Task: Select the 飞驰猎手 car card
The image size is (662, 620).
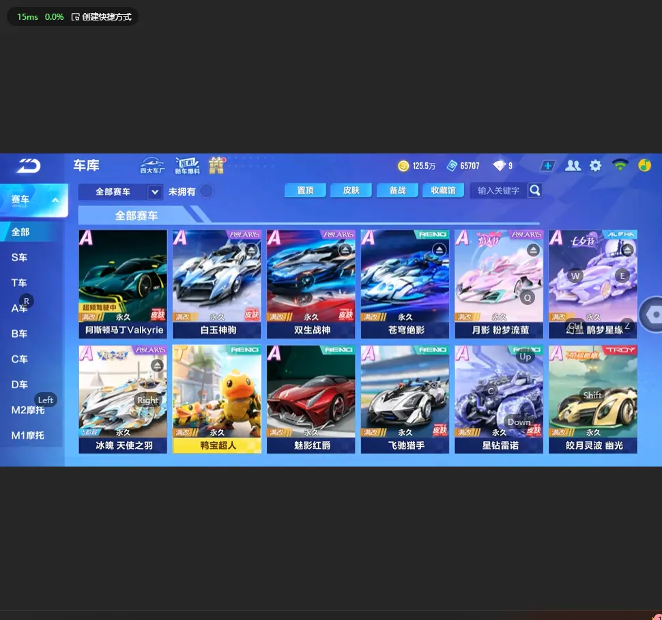Action: coord(405,400)
